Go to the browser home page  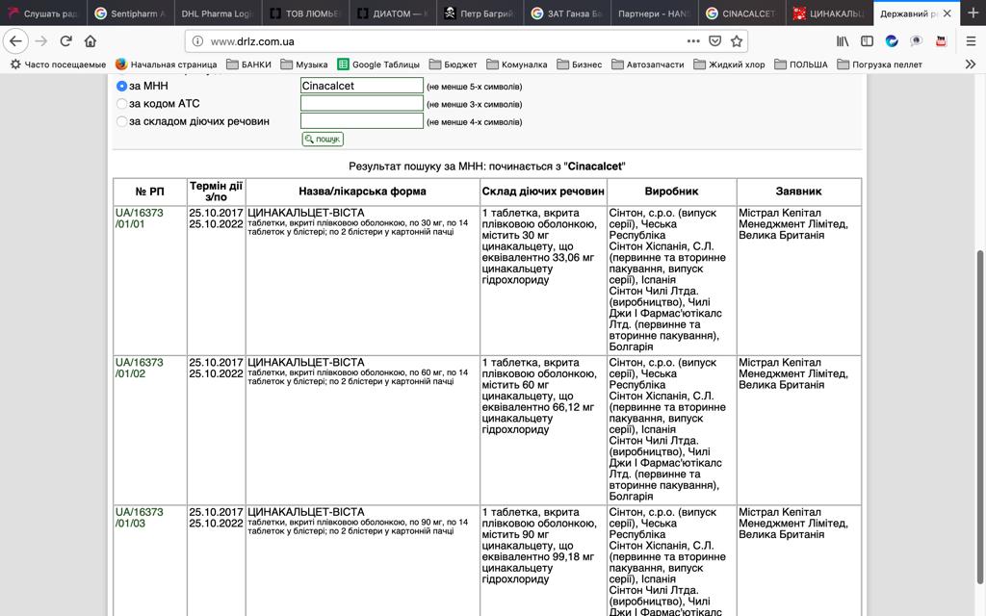click(91, 41)
